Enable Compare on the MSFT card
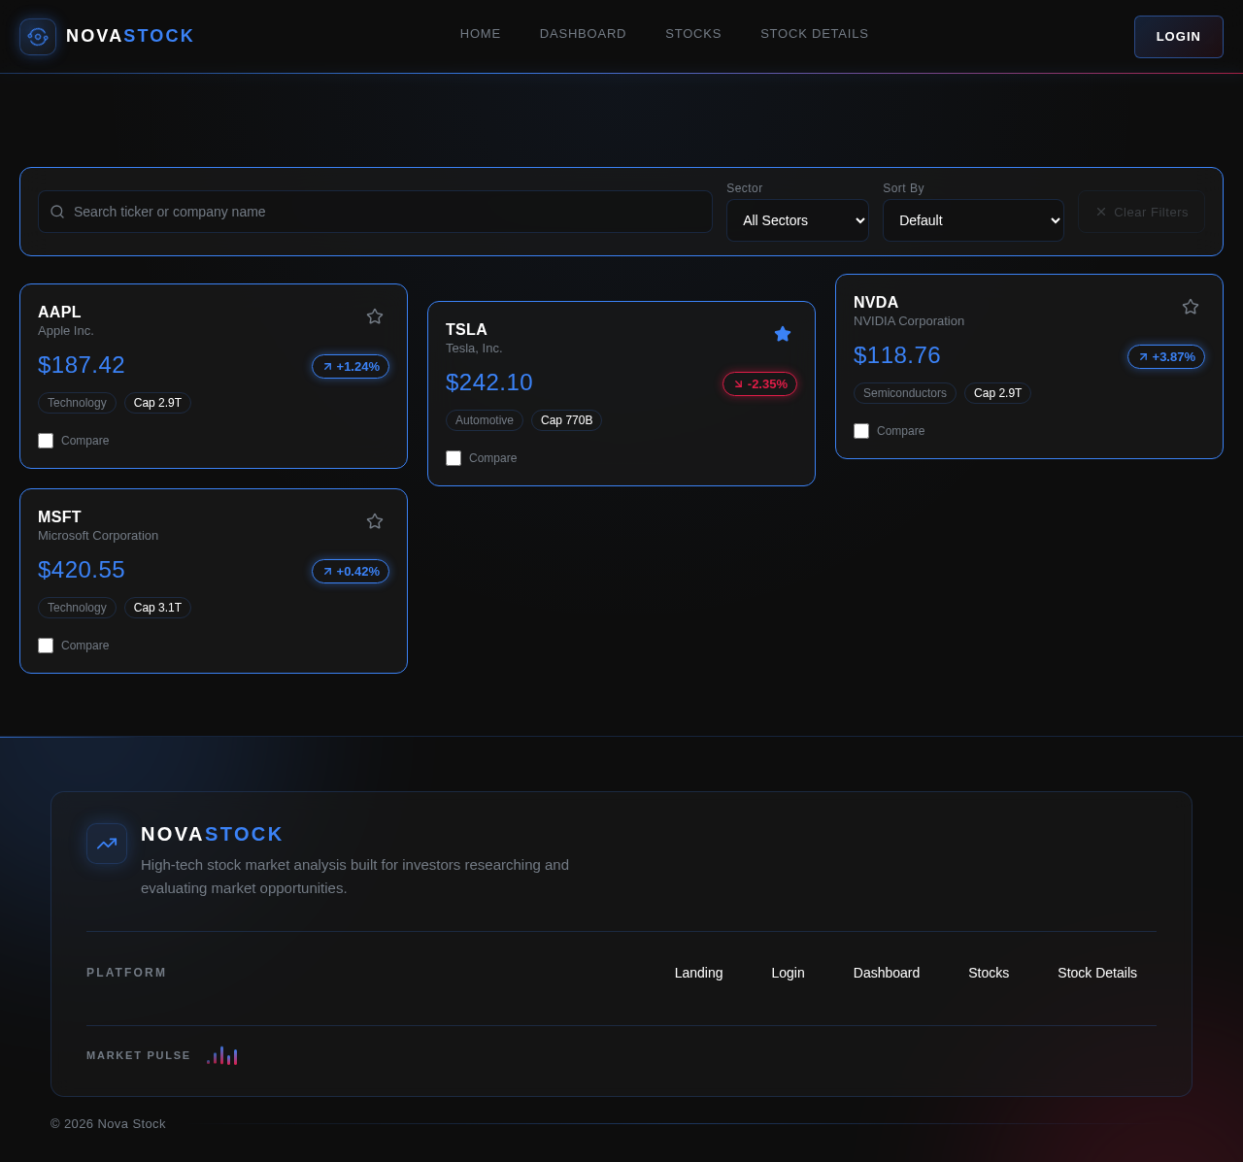The width and height of the screenshot is (1243, 1162). 46,646
